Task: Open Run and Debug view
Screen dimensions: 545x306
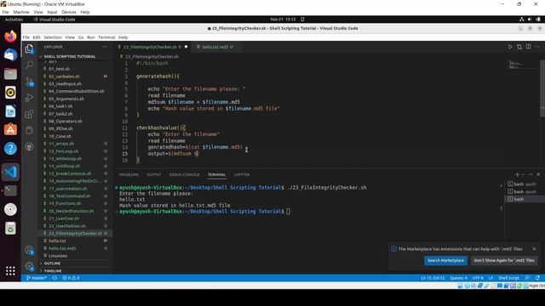Action: pos(29,98)
